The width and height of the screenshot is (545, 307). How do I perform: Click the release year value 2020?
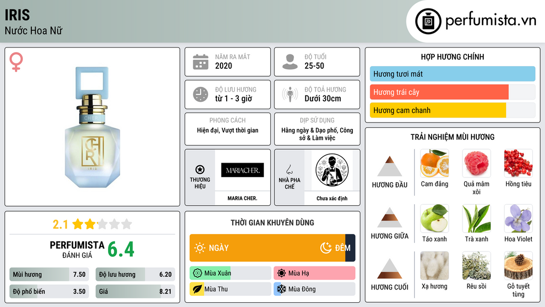point(224,66)
